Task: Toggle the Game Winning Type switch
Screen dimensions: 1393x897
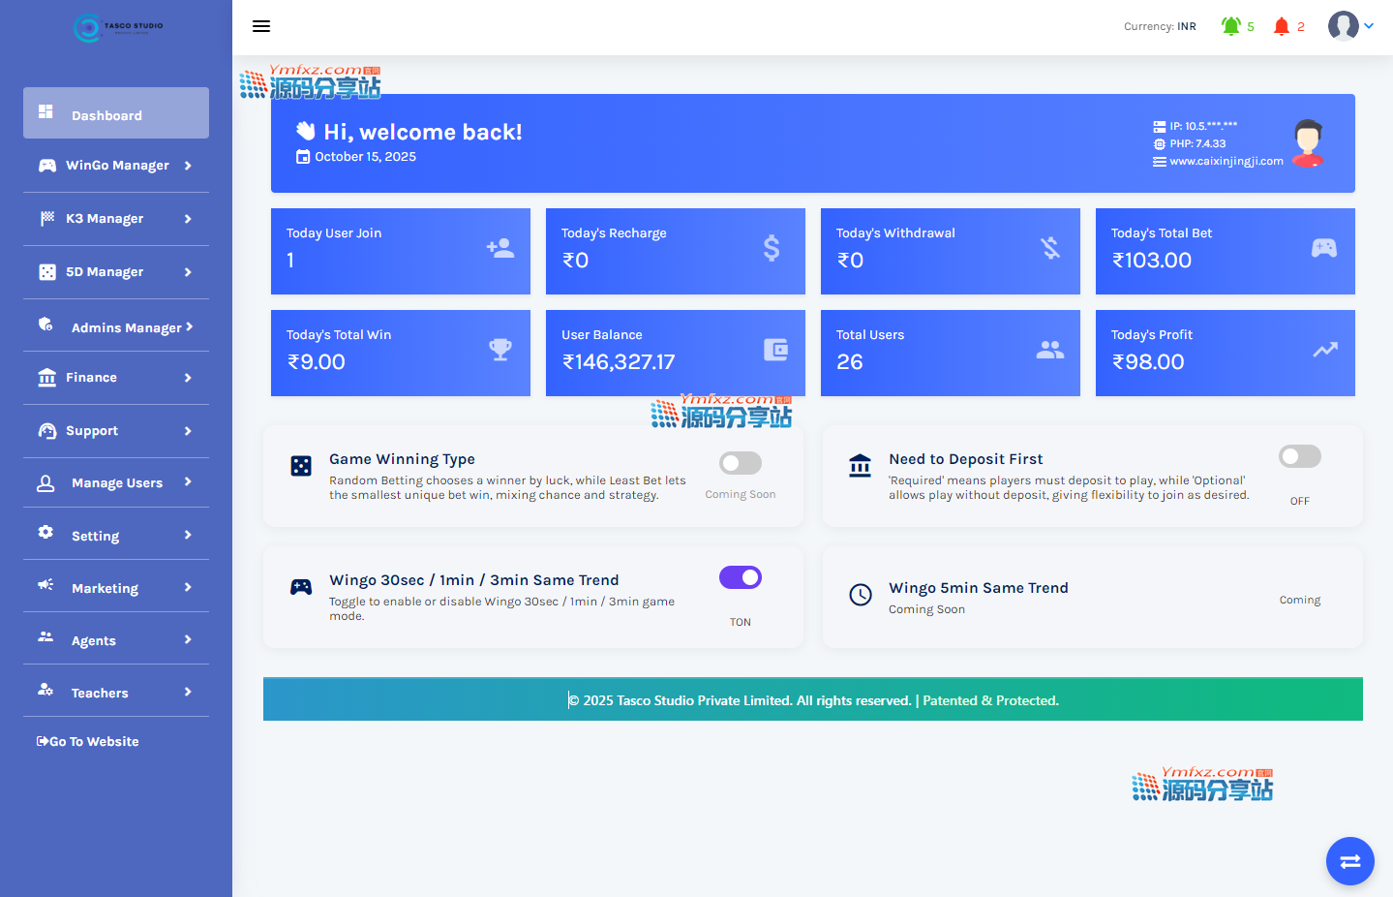Action: [x=740, y=463]
